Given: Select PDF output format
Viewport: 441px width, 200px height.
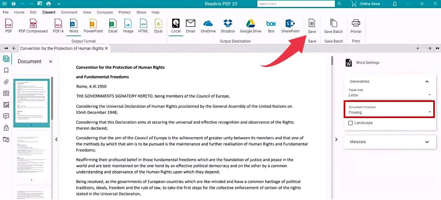Looking at the screenshot, I should click(x=9, y=26).
